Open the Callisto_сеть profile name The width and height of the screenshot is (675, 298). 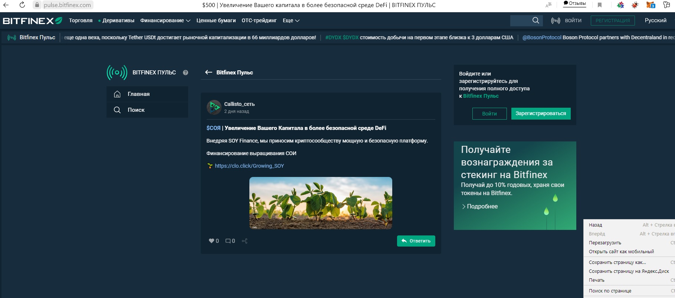(x=239, y=104)
